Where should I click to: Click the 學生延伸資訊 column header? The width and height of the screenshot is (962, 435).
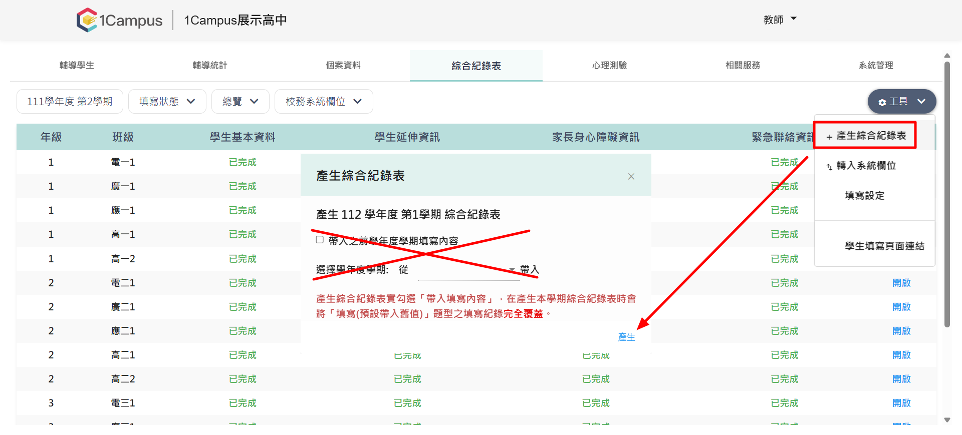click(407, 137)
